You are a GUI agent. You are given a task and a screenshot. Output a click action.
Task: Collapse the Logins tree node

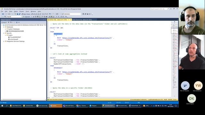(x=5, y=35)
